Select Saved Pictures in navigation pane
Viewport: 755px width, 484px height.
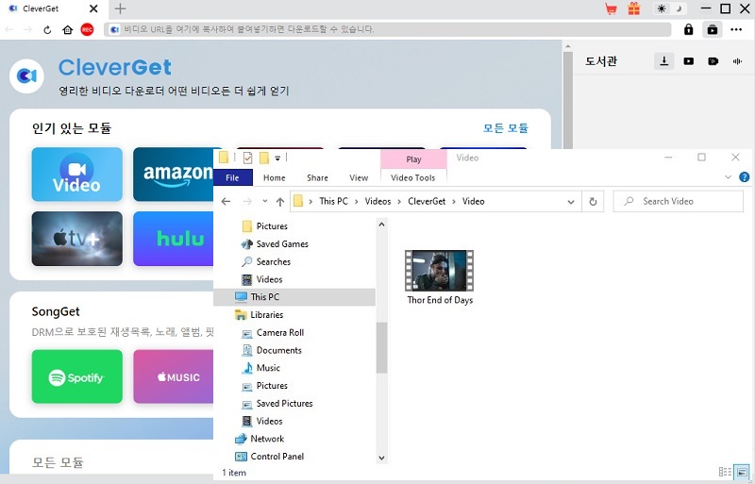pos(277,404)
